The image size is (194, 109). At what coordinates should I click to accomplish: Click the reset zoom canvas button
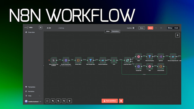click(x=64, y=101)
